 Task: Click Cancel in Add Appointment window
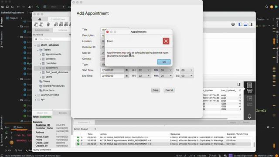tap(169, 90)
